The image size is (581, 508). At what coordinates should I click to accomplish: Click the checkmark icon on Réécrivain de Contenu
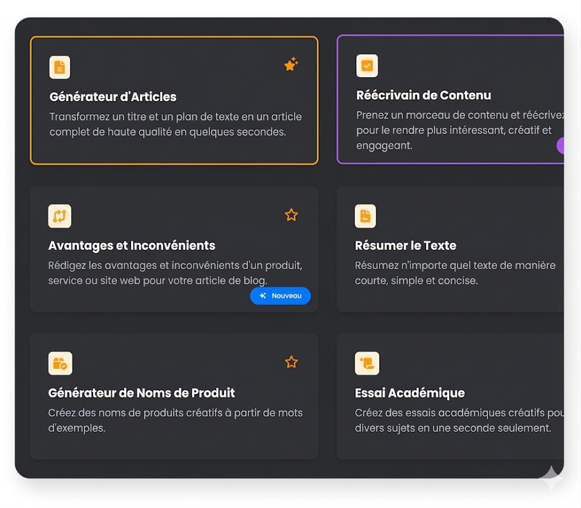(367, 66)
